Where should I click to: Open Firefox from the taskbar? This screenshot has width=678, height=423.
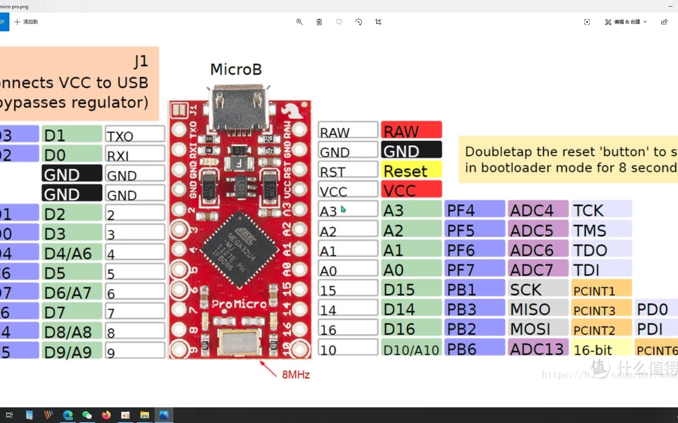[x=106, y=415]
